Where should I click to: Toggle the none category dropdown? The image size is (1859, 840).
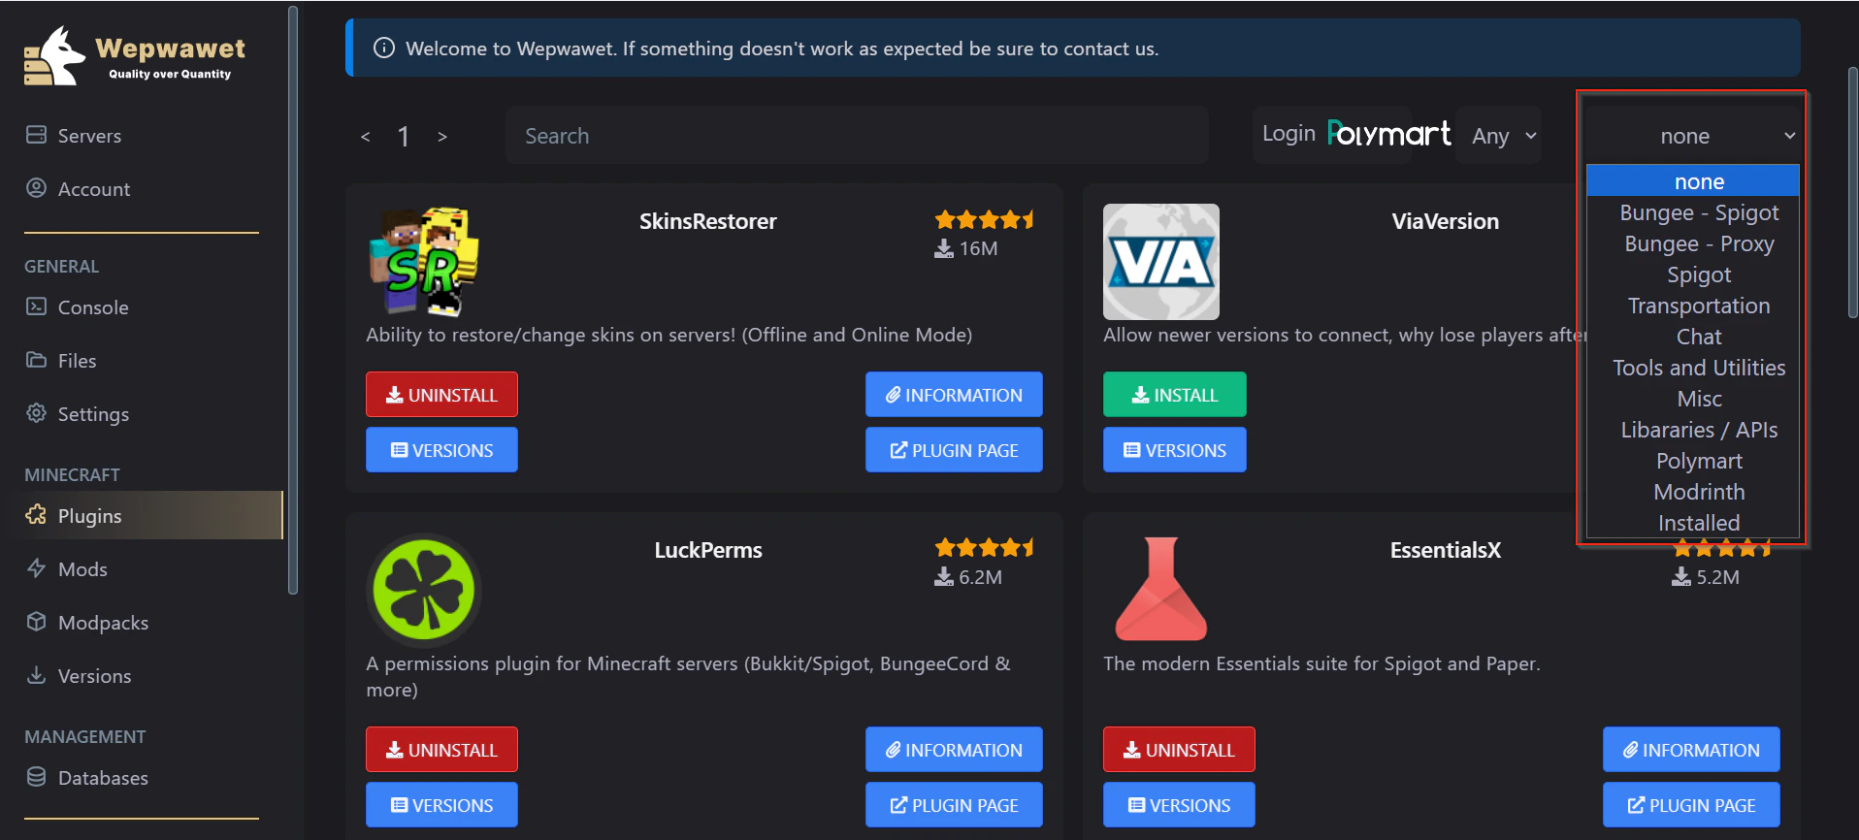tap(1690, 135)
